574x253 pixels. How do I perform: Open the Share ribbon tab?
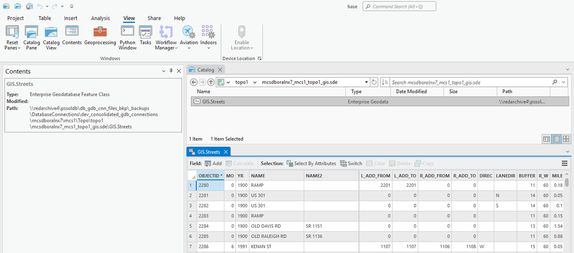pyautogui.click(x=154, y=18)
